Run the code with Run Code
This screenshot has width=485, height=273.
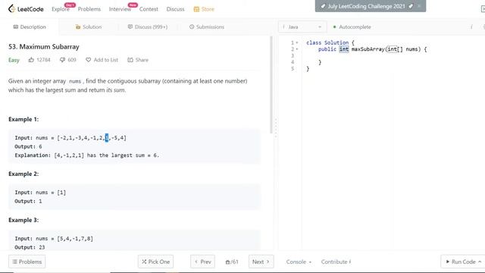click(x=463, y=262)
